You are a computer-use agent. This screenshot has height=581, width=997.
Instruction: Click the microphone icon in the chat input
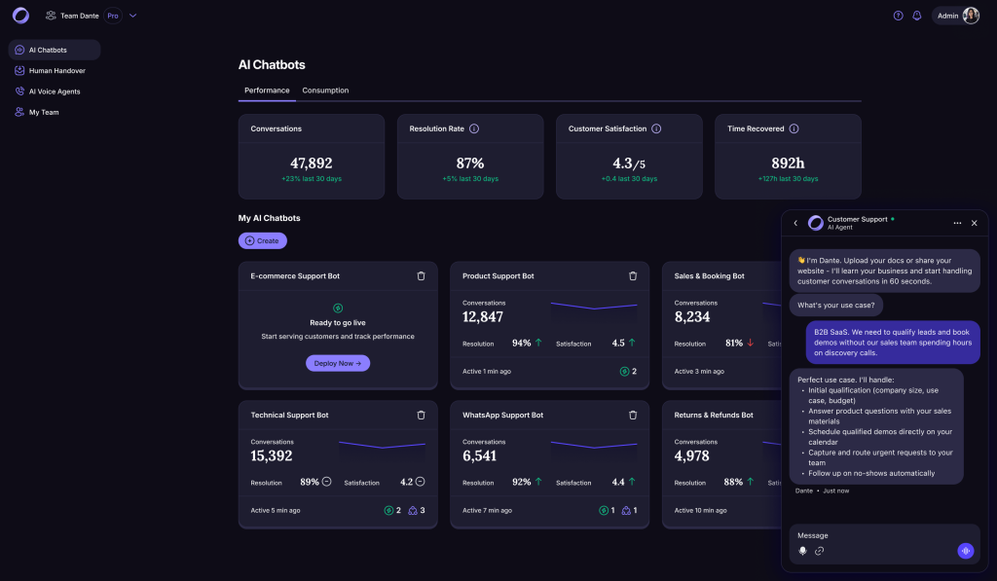pyautogui.click(x=801, y=550)
